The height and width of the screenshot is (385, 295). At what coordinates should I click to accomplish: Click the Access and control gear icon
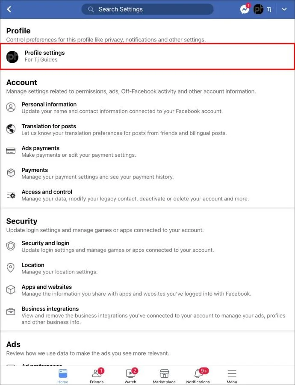point(11,195)
